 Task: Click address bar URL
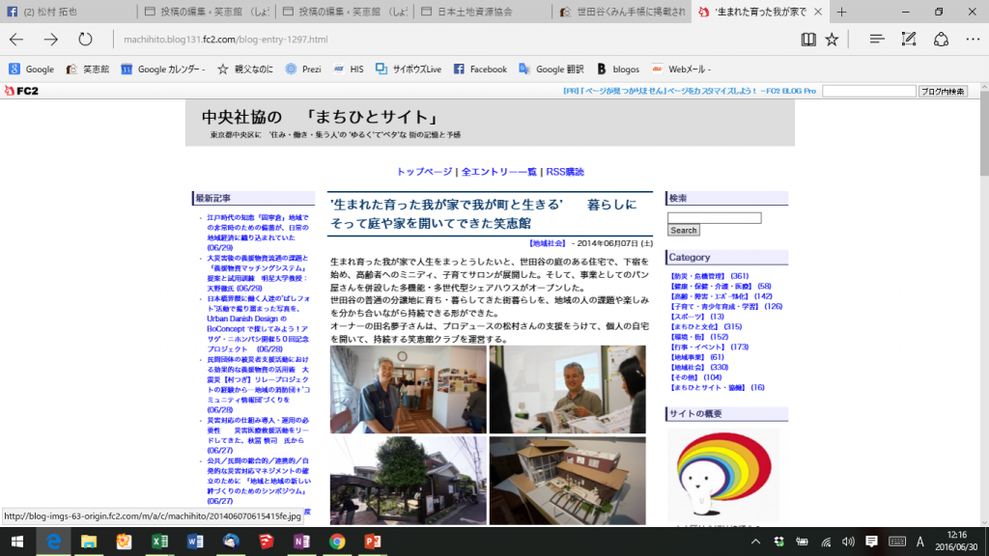pos(225,39)
